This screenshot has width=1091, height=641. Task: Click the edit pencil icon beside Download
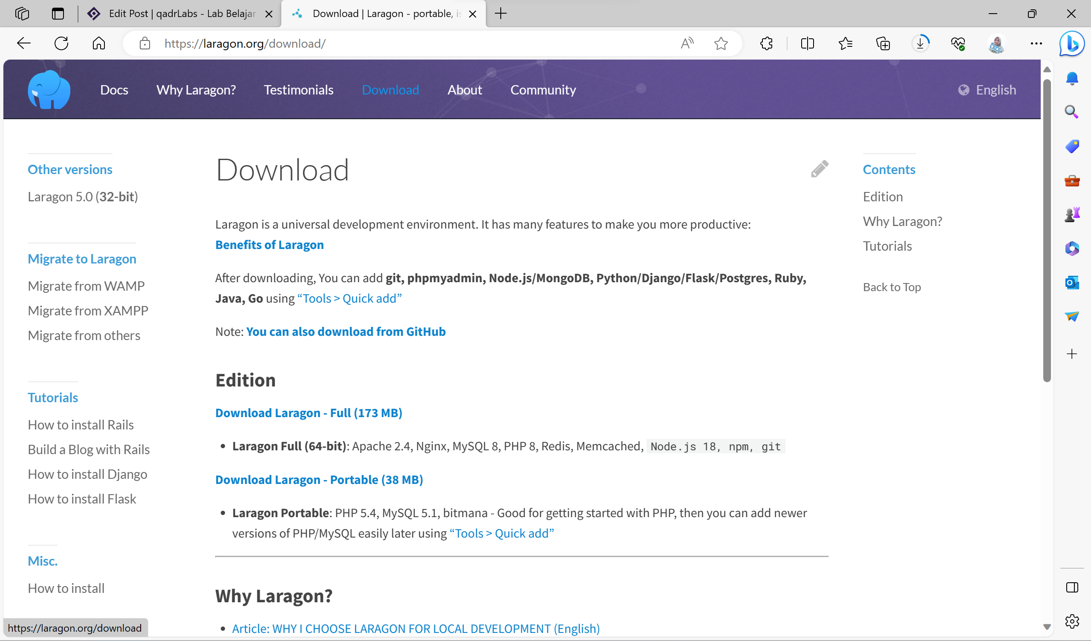click(x=820, y=169)
